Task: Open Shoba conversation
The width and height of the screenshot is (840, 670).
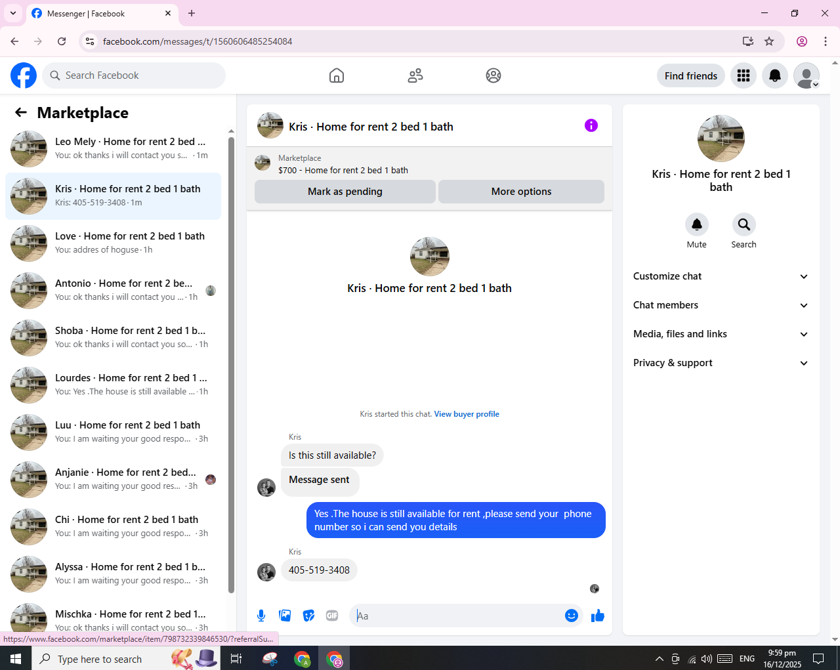Action: point(113,338)
